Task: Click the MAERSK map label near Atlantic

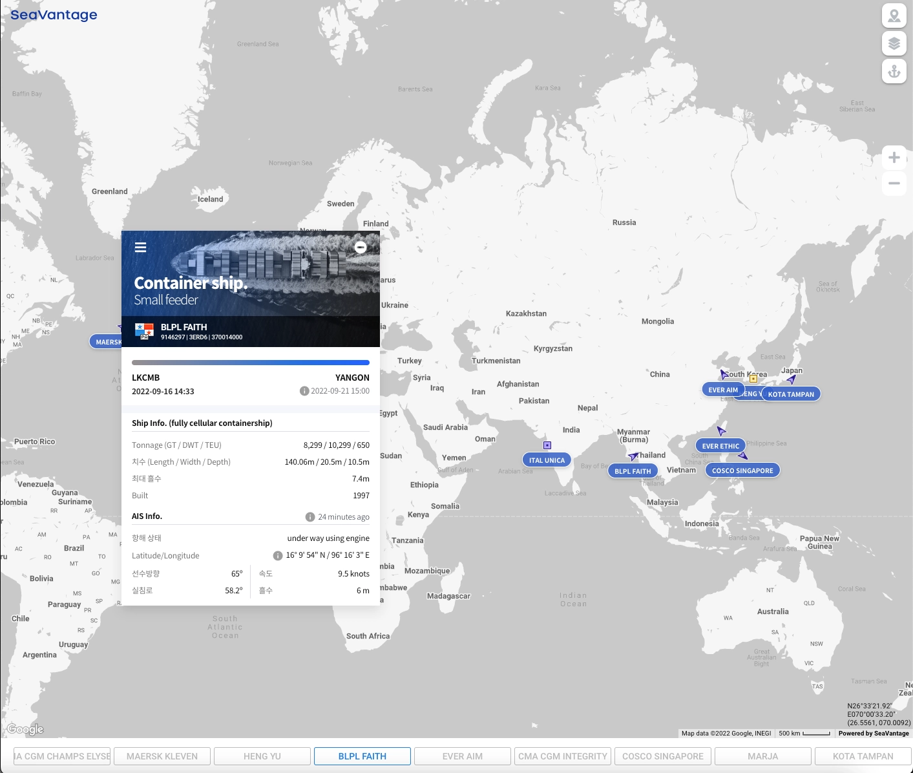Action: pyautogui.click(x=106, y=342)
